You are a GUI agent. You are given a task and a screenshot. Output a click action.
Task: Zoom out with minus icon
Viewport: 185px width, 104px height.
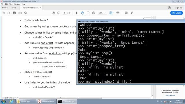point(88,13)
